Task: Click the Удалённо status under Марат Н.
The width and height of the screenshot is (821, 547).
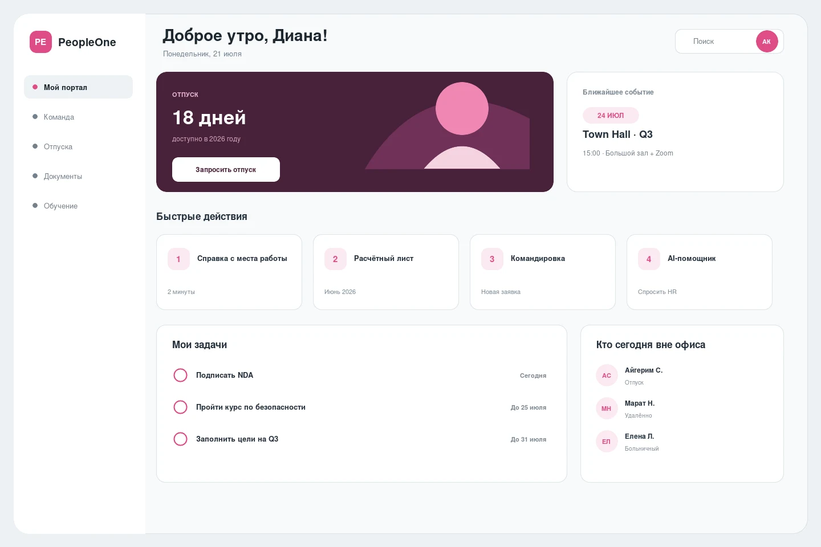Action: tap(639, 416)
